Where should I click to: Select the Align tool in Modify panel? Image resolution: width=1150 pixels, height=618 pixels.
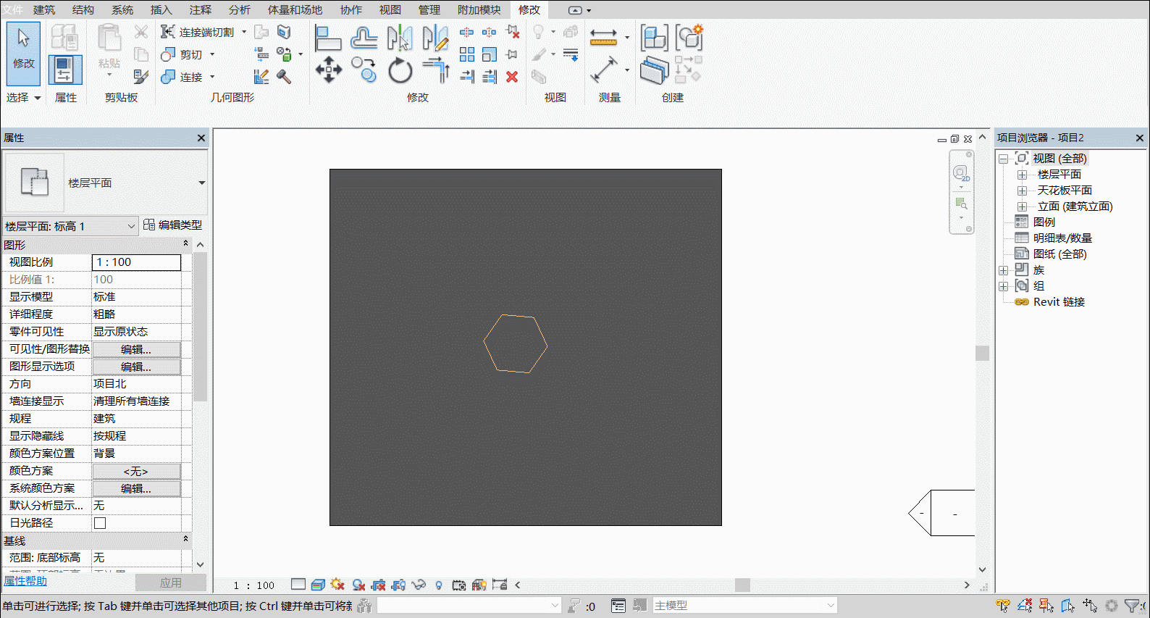click(327, 38)
